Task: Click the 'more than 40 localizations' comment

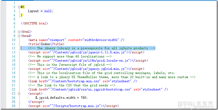Action: point(70,57)
